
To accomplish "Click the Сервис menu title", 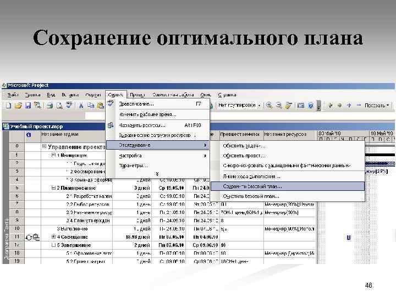I will (x=116, y=95).
